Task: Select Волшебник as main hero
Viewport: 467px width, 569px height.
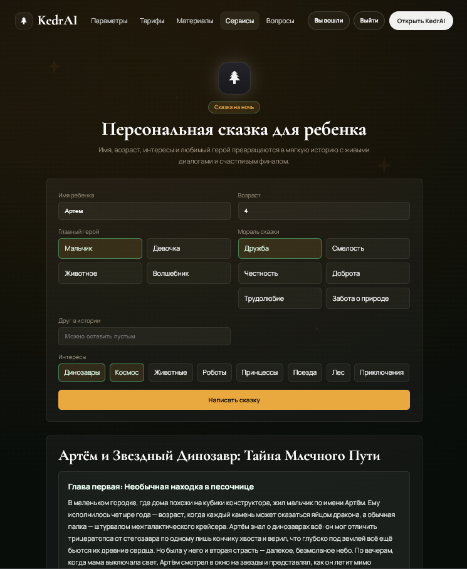Action: coord(188,273)
